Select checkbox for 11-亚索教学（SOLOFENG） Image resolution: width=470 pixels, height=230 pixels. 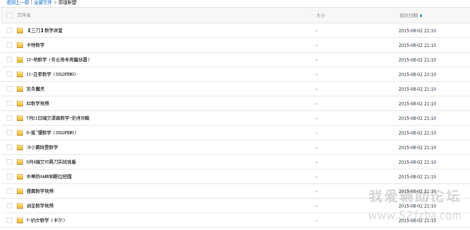coord(9,74)
